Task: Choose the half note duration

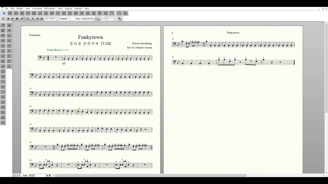Action: tap(3, 46)
